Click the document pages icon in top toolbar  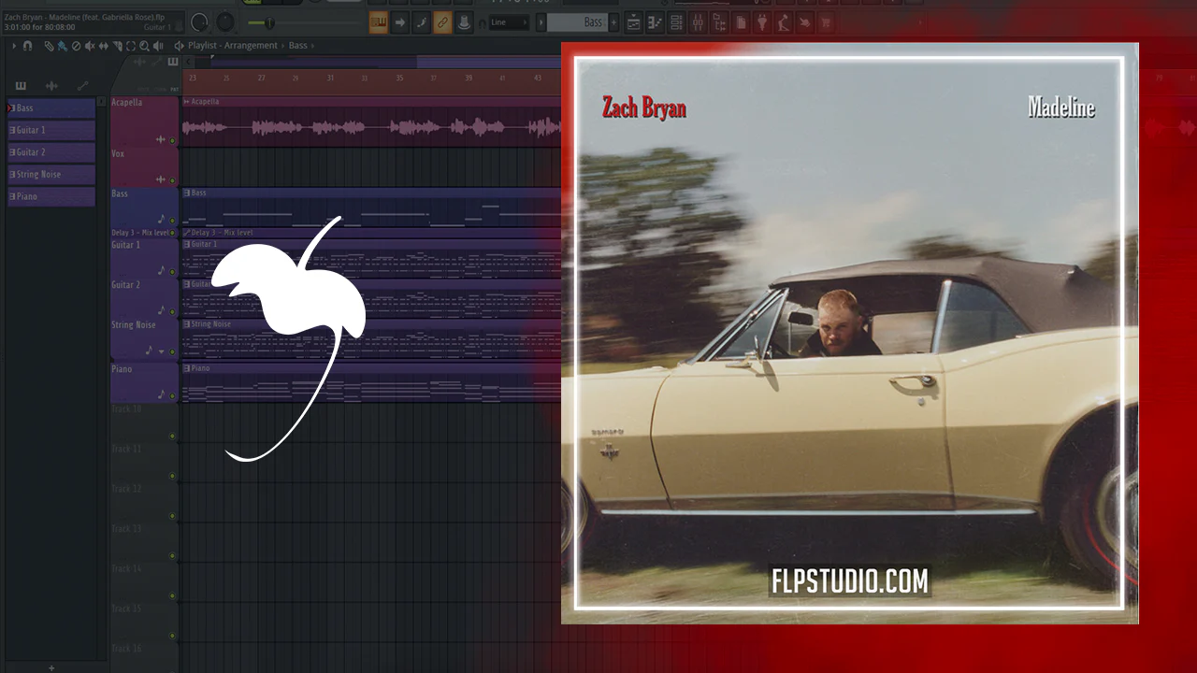[x=741, y=22]
